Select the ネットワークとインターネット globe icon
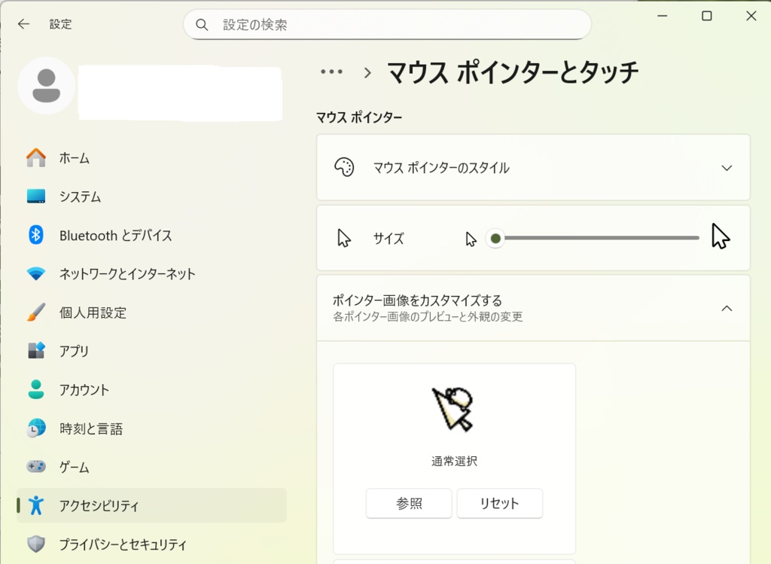This screenshot has width=771, height=564. click(x=35, y=274)
